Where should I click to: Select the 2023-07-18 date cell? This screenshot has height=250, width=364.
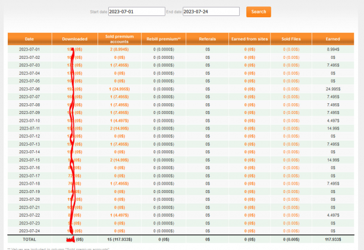point(30,183)
